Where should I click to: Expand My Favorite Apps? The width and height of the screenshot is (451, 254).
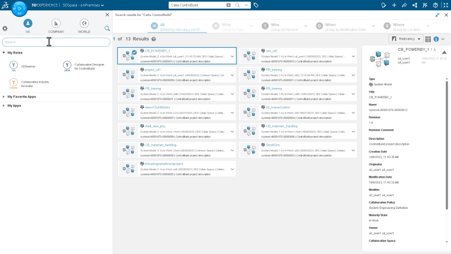click(4, 97)
